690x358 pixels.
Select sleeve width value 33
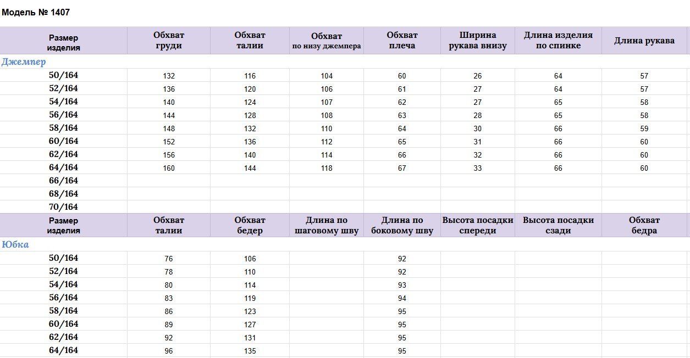[x=477, y=168]
